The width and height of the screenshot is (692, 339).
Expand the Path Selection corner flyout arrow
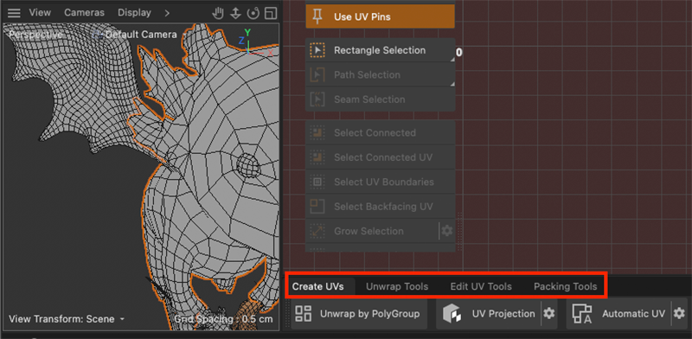452,83
